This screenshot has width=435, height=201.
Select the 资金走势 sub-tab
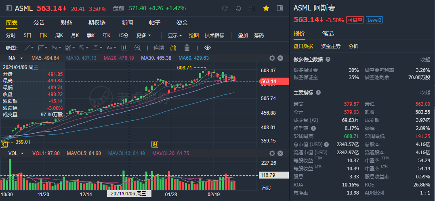pos(331,46)
